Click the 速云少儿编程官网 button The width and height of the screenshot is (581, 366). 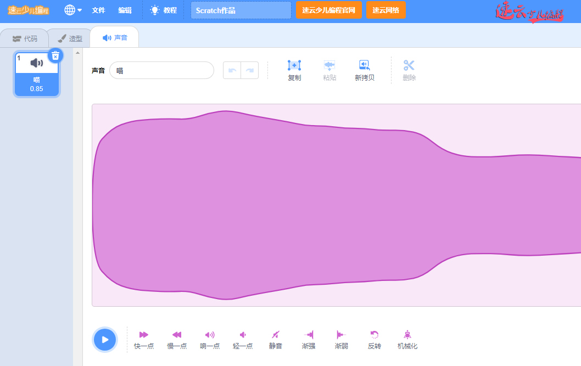point(328,10)
